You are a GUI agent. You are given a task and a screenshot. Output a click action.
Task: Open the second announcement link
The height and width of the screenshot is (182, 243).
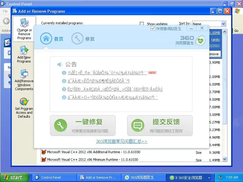pos(98,81)
